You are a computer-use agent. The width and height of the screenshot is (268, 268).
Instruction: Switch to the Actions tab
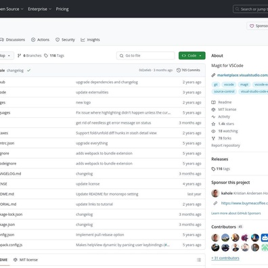40,40
